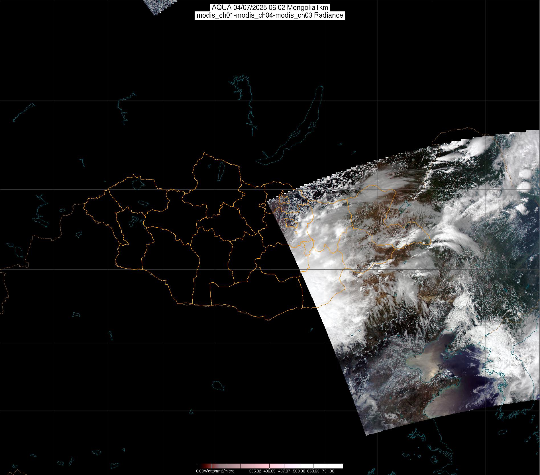This screenshot has width=540, height=475.
Task: Click the Uvs Lake outline in northwest Mongolia
Action: [137, 183]
